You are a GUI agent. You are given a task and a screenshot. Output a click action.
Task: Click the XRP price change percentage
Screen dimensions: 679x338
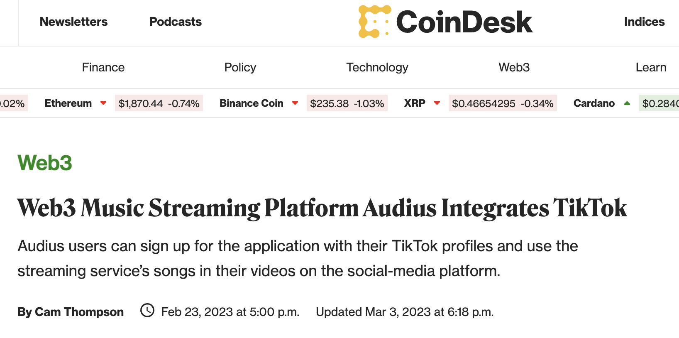coord(538,103)
